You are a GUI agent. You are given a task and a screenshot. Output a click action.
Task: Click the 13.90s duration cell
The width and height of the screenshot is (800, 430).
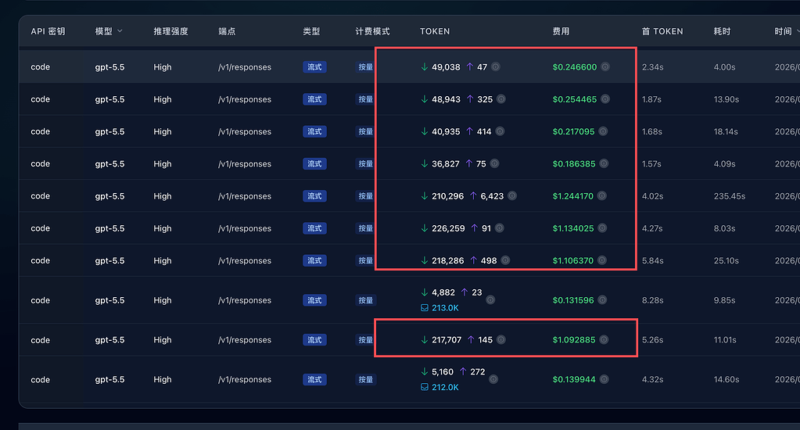(x=726, y=99)
